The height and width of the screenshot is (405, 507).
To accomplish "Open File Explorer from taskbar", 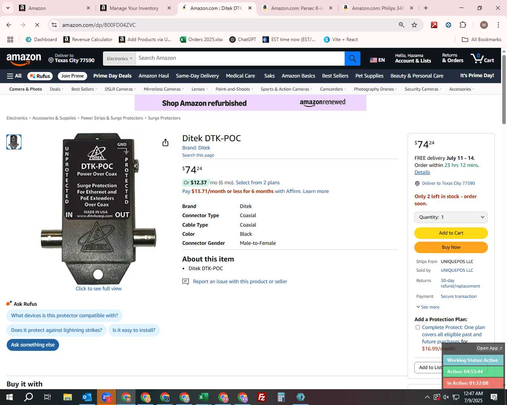I will pos(67,397).
